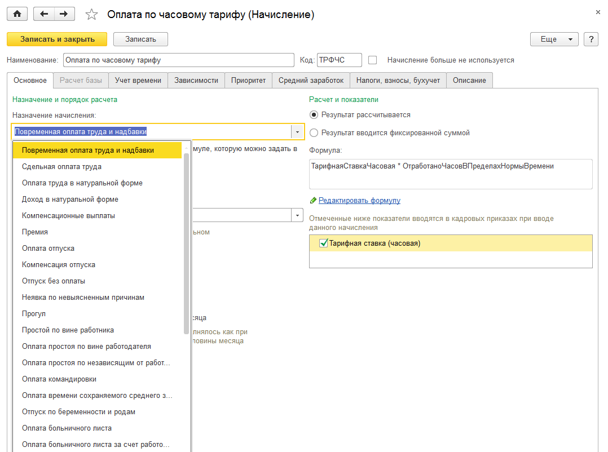The height and width of the screenshot is (452, 608).
Task: Select 'Результат рассчитывается' radio button
Action: [x=314, y=115]
